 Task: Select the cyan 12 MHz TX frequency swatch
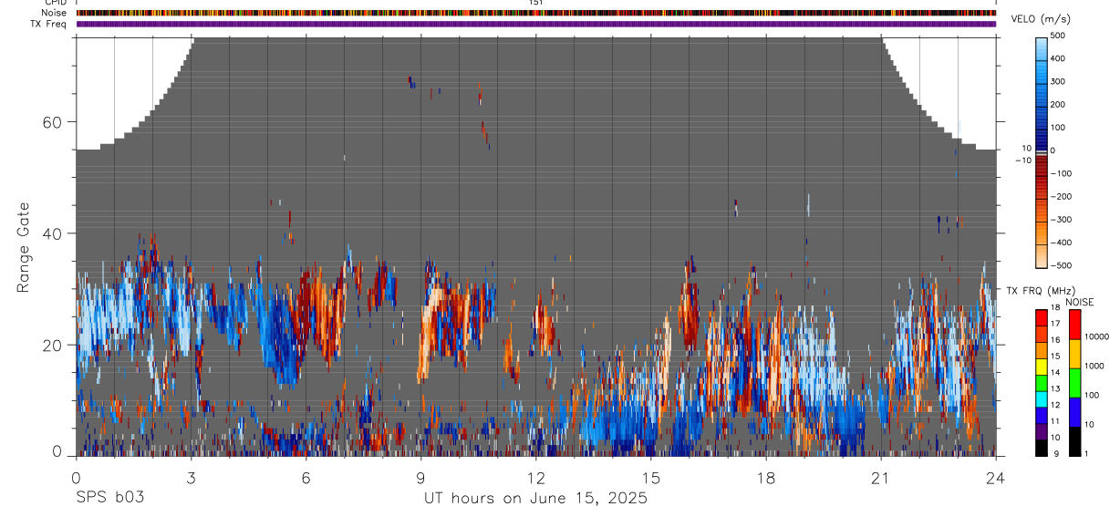[1041, 399]
